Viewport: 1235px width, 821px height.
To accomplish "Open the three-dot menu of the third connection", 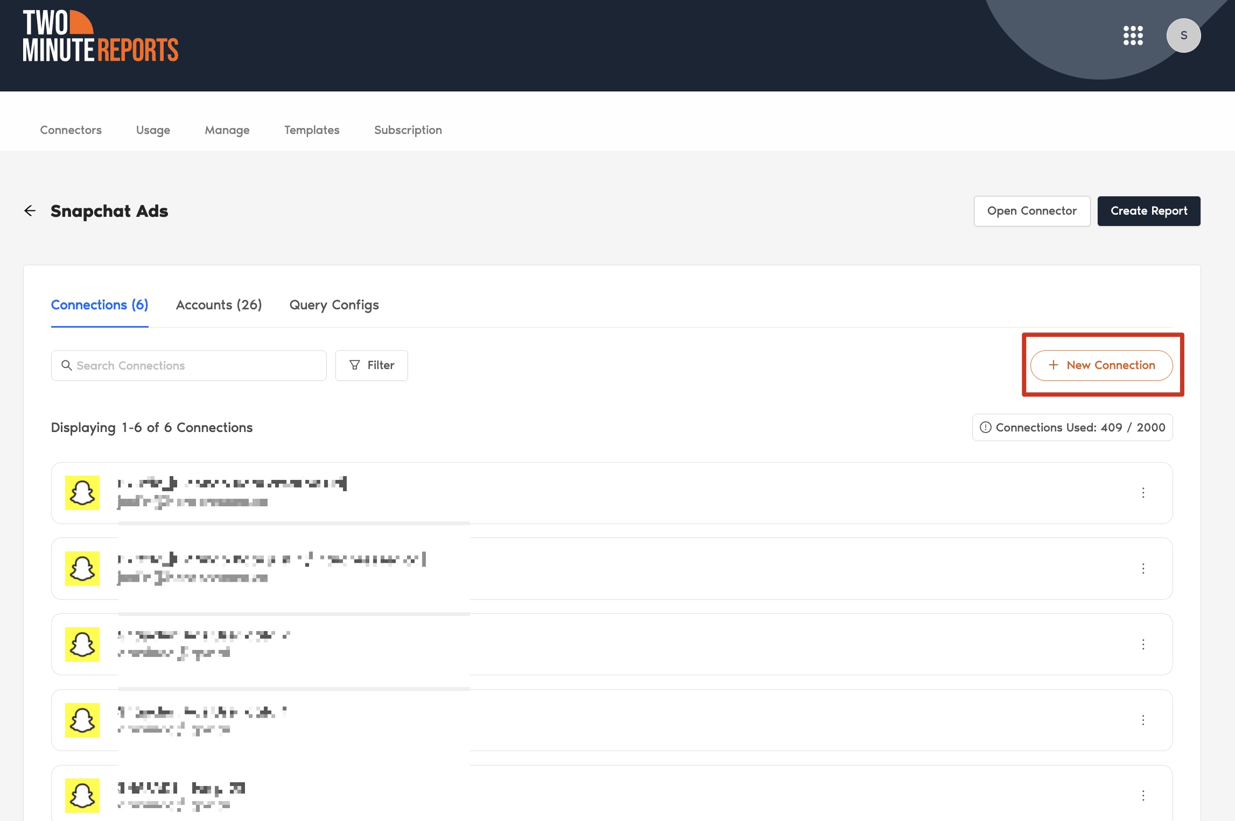I will pyautogui.click(x=1143, y=645).
